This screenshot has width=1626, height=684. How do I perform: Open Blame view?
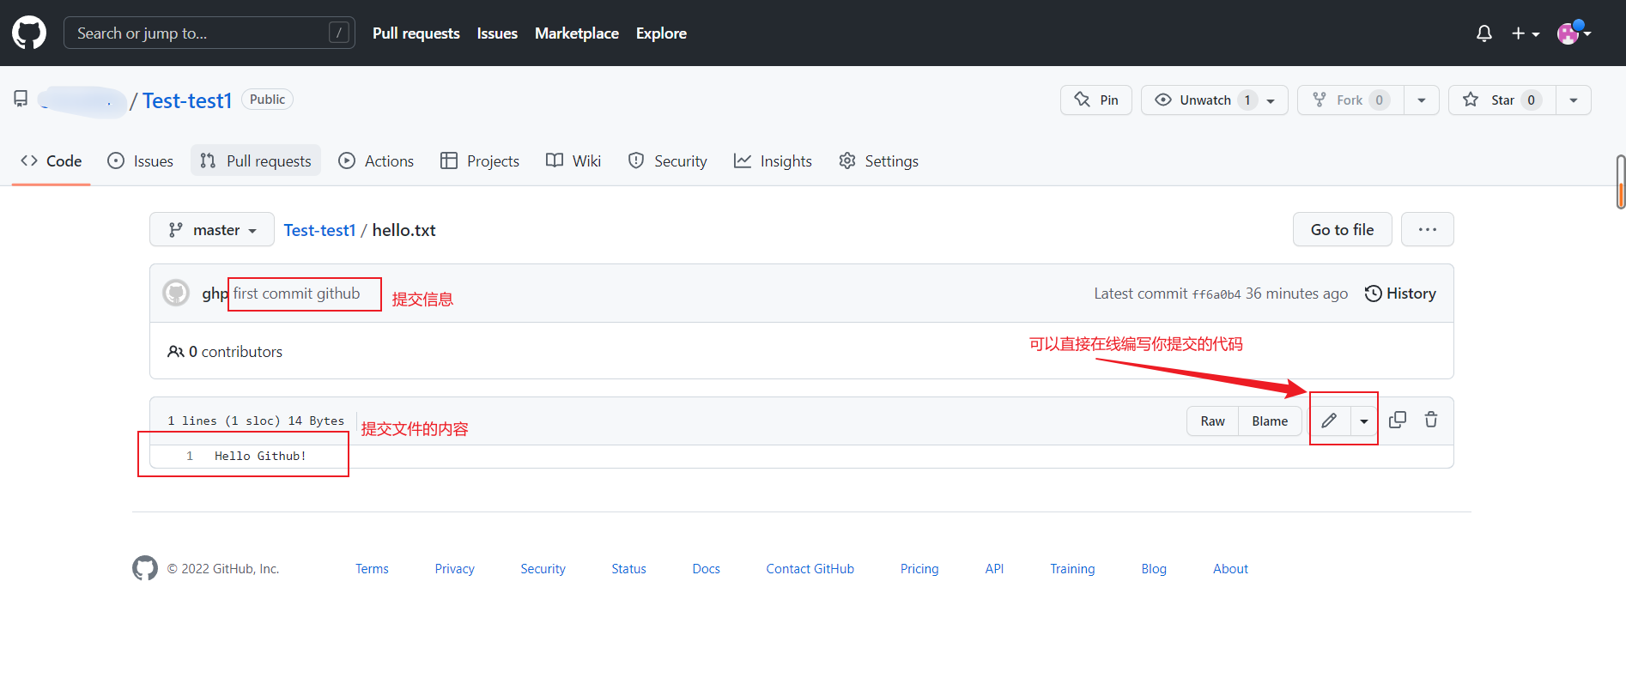coord(1270,421)
